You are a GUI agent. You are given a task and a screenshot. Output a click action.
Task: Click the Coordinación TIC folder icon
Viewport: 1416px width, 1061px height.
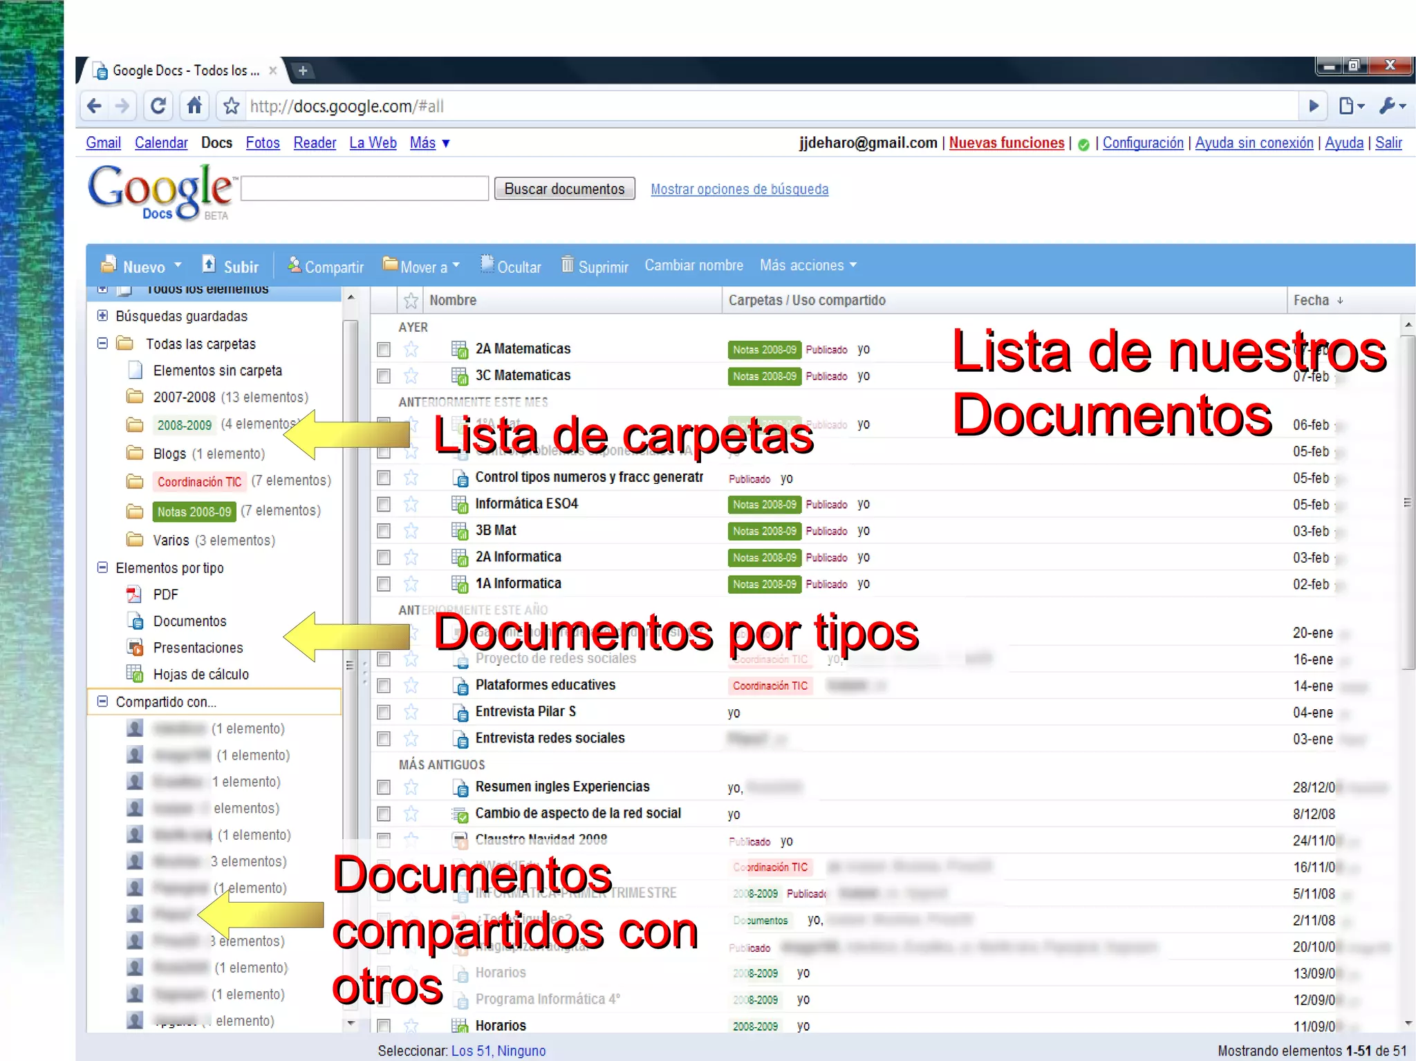(x=135, y=481)
